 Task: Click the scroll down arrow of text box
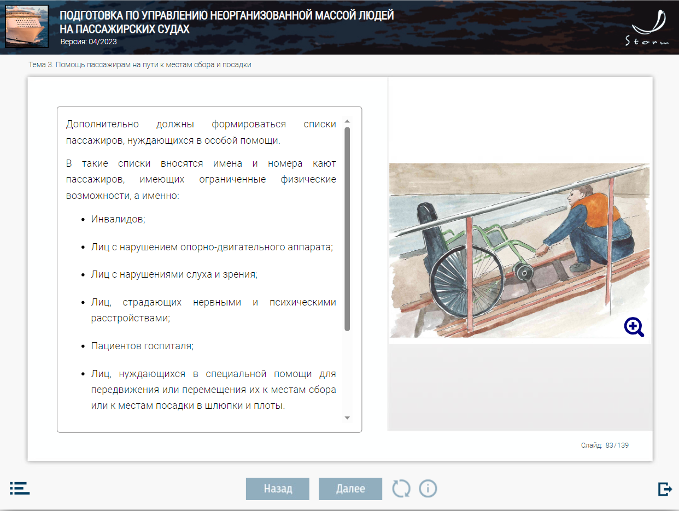coord(347,418)
